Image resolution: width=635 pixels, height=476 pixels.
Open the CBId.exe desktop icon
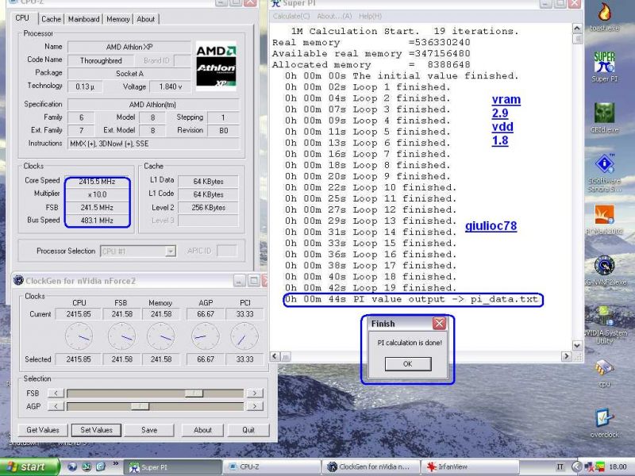pyautogui.click(x=605, y=114)
